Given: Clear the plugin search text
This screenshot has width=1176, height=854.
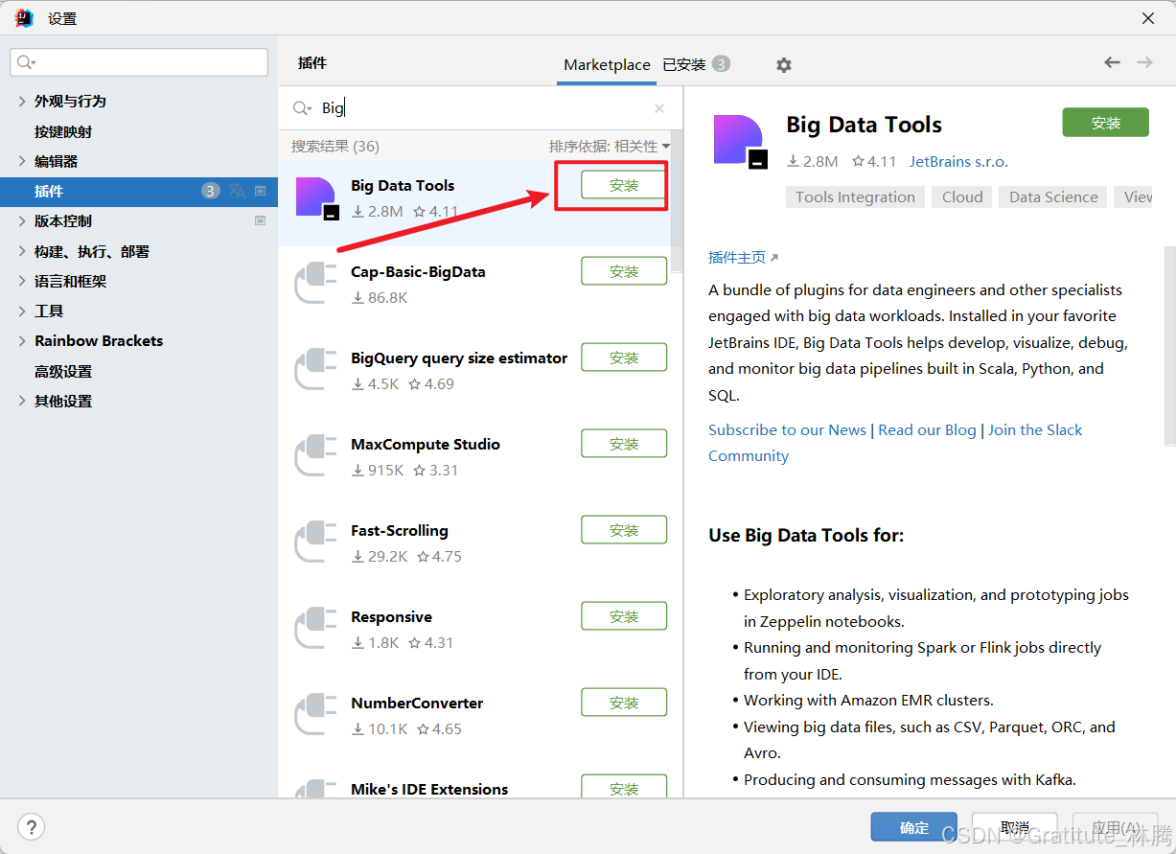Looking at the screenshot, I should (659, 108).
